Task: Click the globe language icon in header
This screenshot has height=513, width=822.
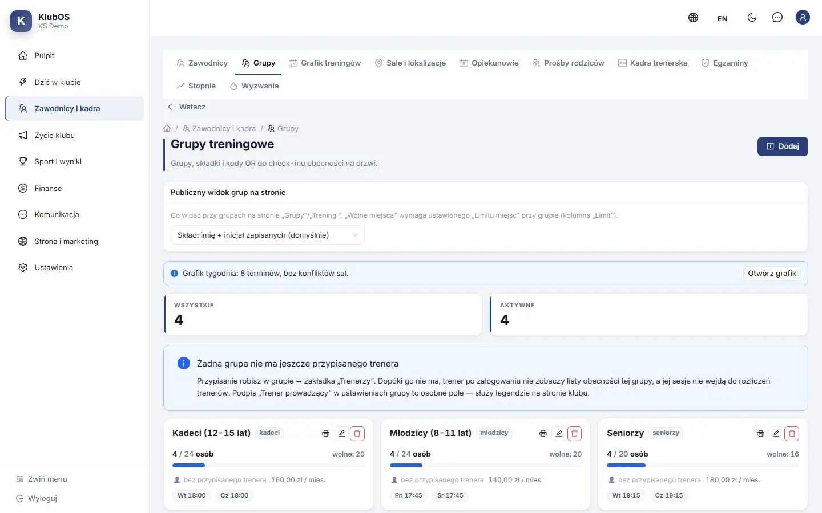Action: 693,18
